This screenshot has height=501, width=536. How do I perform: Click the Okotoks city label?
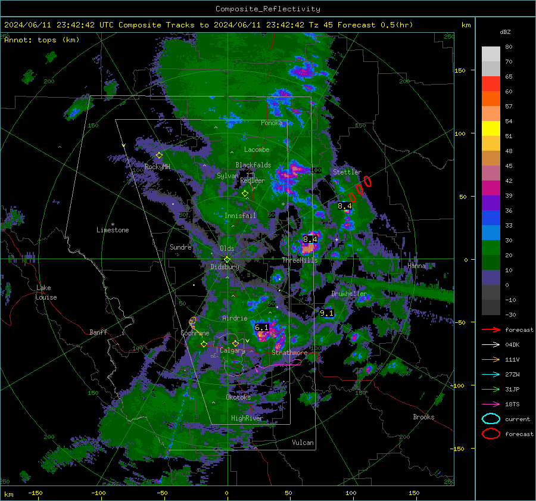(x=238, y=397)
